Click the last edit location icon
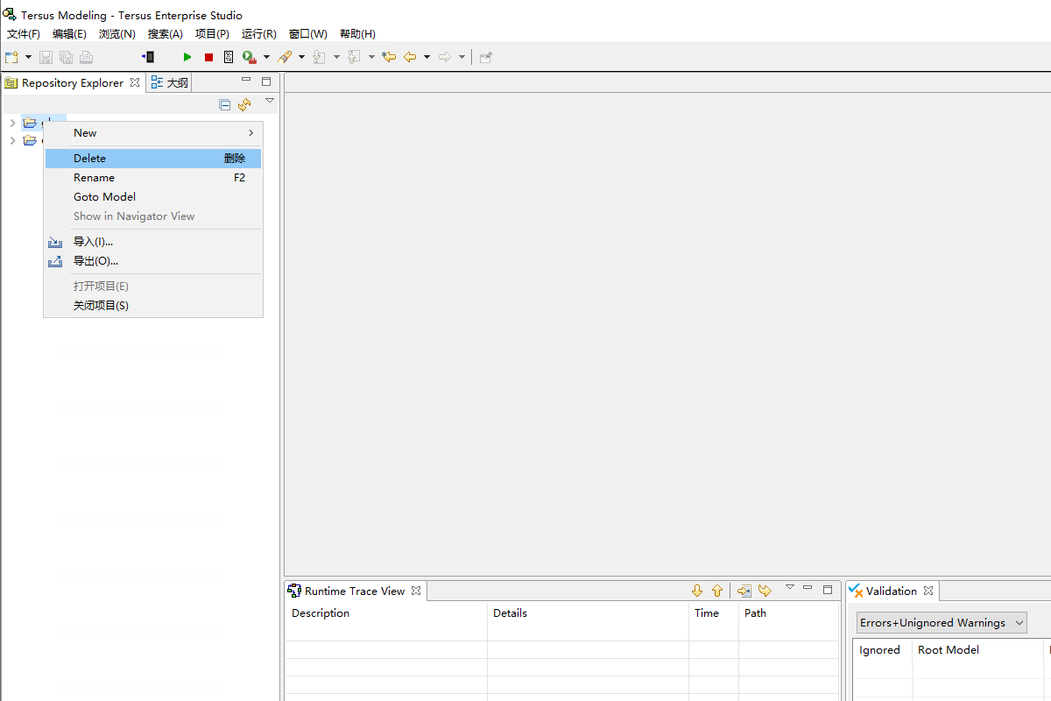This screenshot has width=1051, height=701. (x=389, y=57)
